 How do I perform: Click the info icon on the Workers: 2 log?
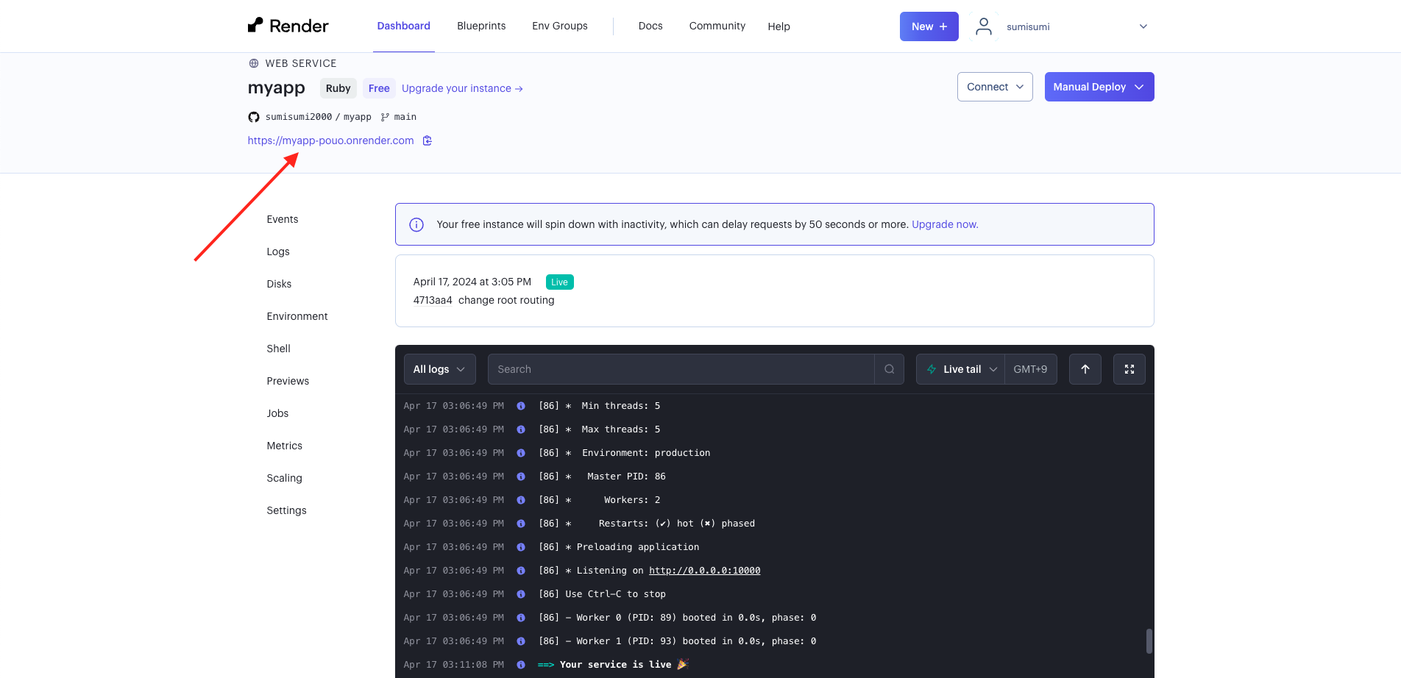click(521, 500)
